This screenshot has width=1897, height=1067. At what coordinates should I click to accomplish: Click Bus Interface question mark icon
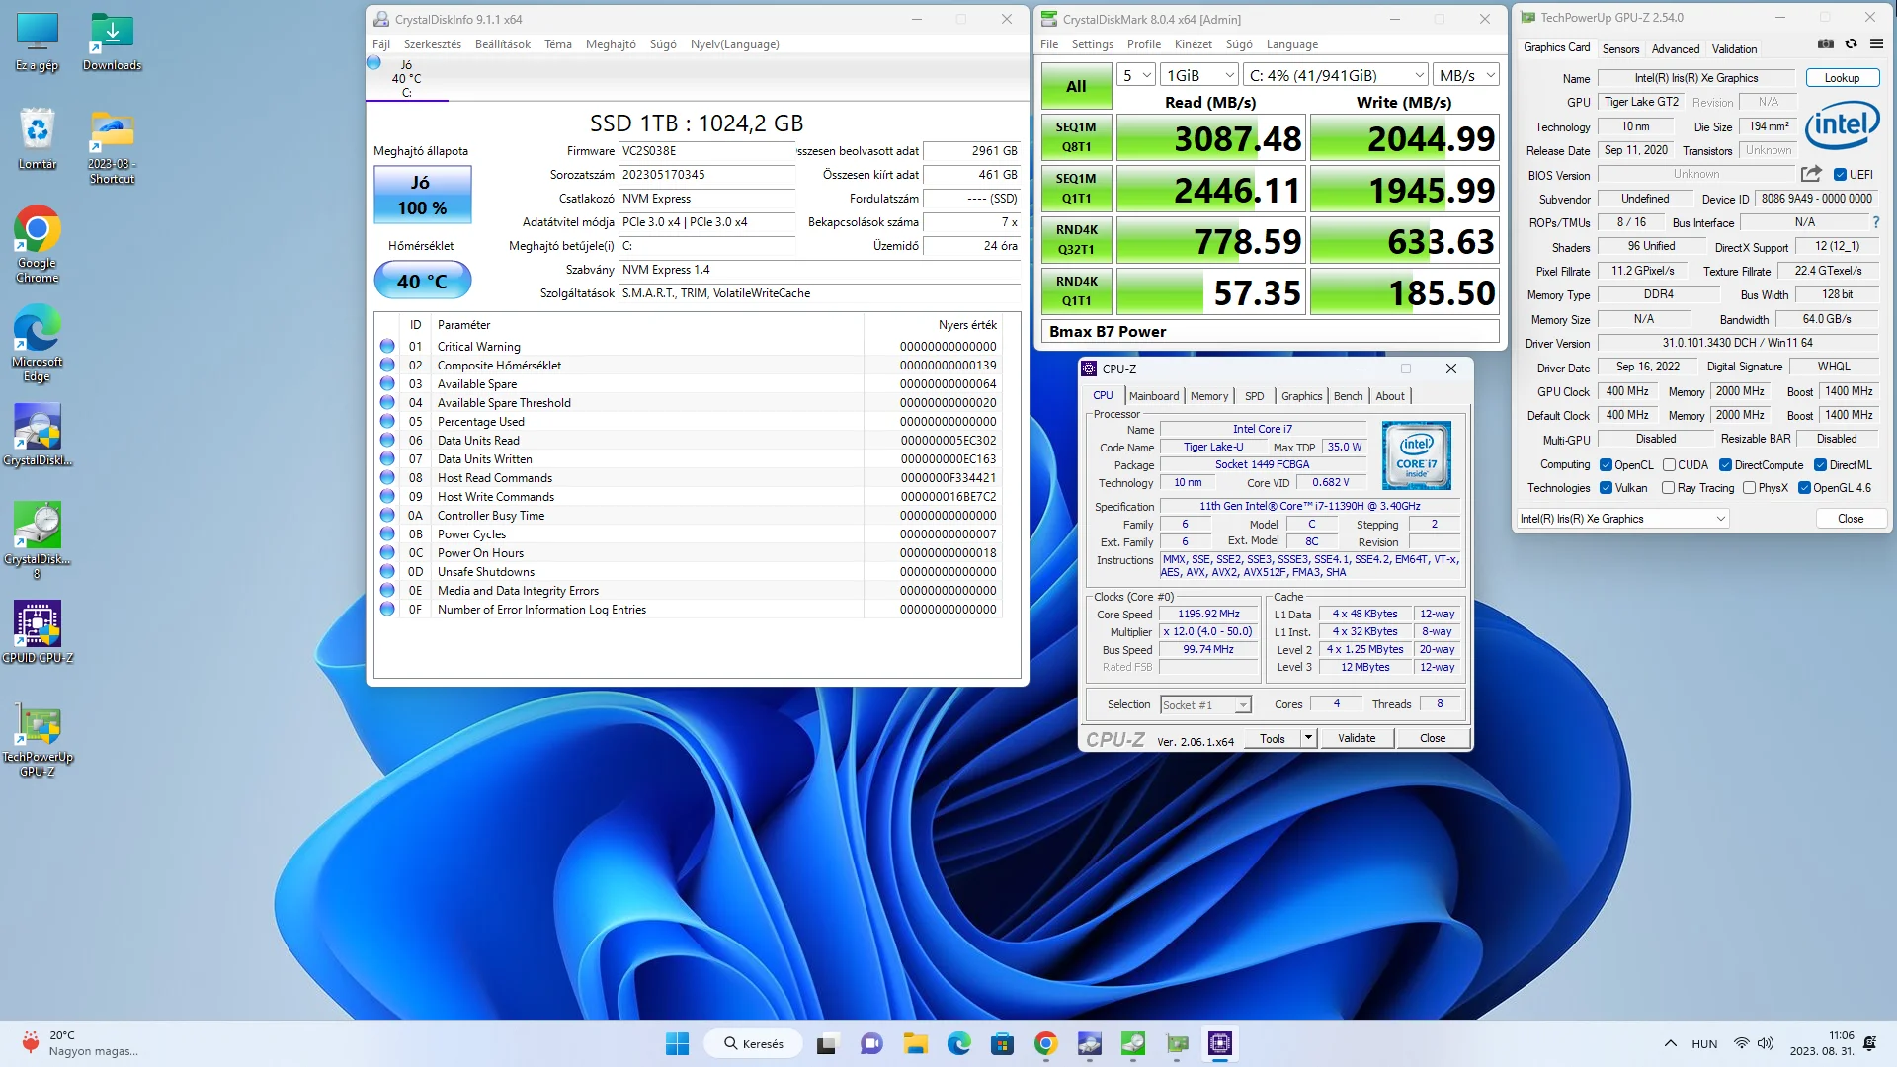tap(1875, 222)
